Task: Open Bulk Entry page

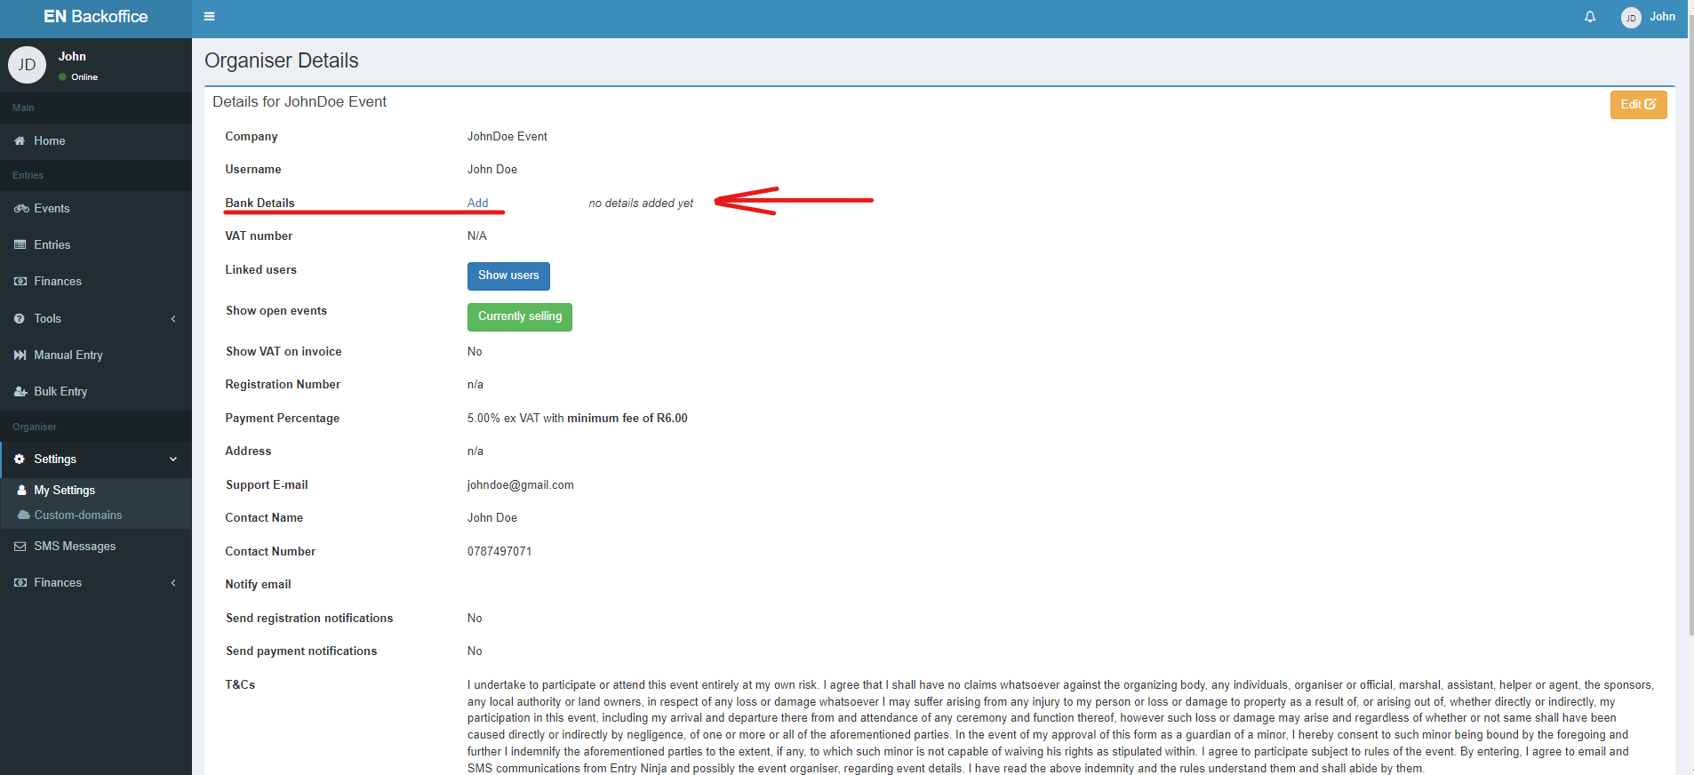Action: click(x=96, y=391)
